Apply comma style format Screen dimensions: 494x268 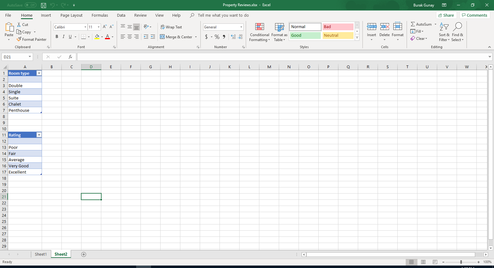pos(224,37)
